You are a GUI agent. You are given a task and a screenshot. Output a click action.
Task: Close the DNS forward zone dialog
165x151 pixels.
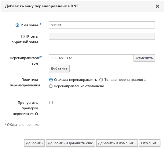[157, 6]
